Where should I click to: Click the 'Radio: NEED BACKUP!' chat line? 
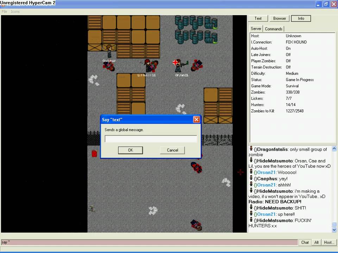click(275, 202)
